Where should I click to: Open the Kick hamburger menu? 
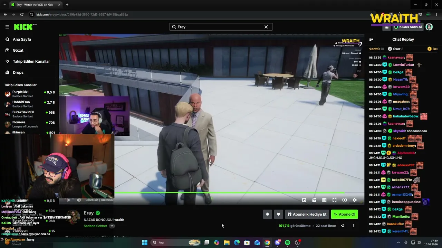pos(7,27)
